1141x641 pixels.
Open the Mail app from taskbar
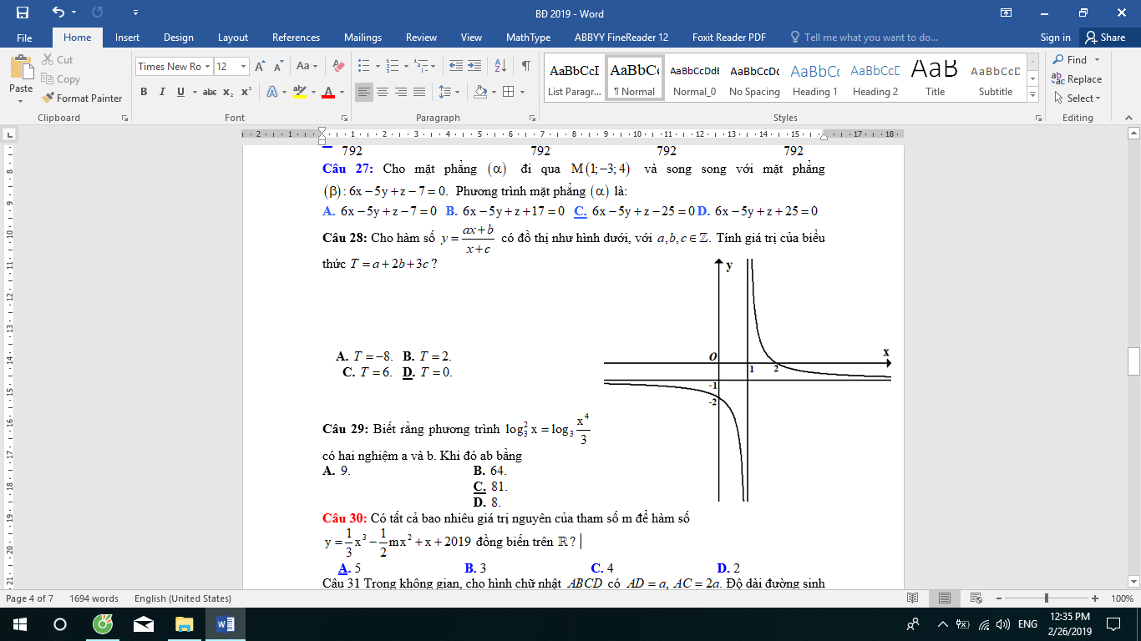pos(144,624)
